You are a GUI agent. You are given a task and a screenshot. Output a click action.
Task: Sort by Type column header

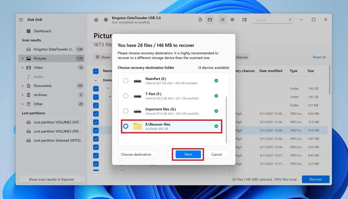point(293,71)
